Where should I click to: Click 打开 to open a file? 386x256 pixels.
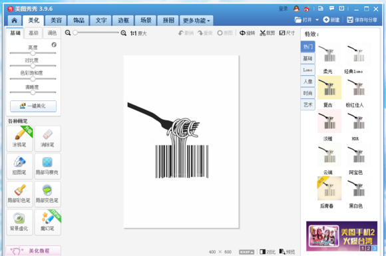pyautogui.click(x=303, y=20)
